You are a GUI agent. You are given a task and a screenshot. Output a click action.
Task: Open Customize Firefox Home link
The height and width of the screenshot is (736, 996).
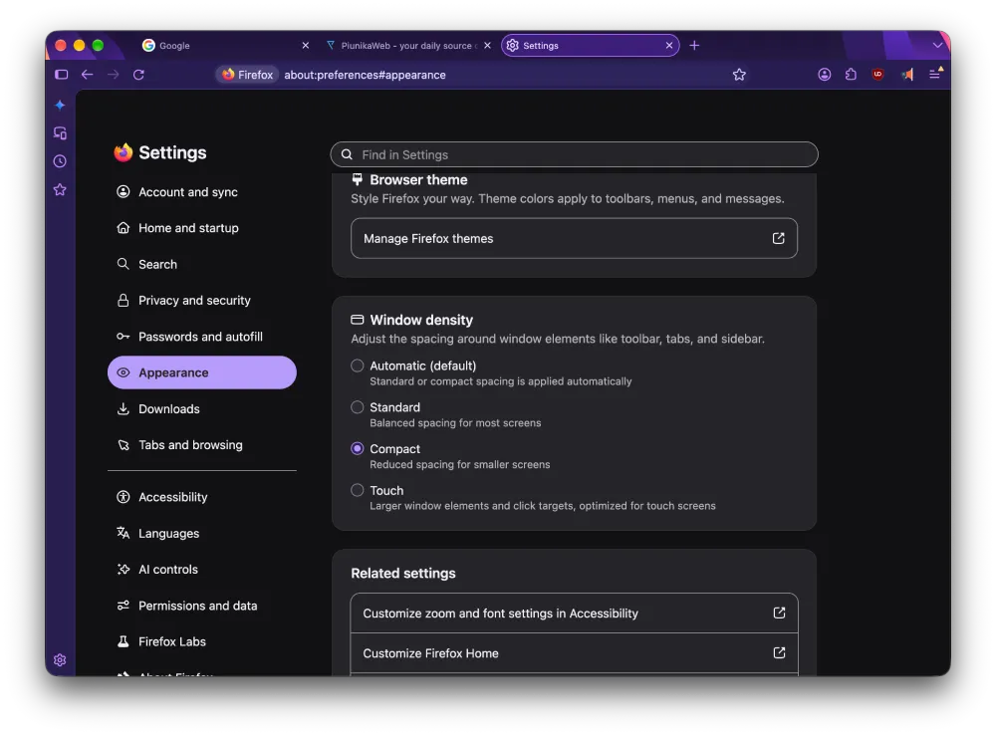click(x=574, y=652)
